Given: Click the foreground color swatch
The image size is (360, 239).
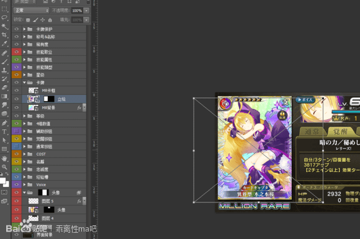Looking at the screenshot, I should point(2,181).
